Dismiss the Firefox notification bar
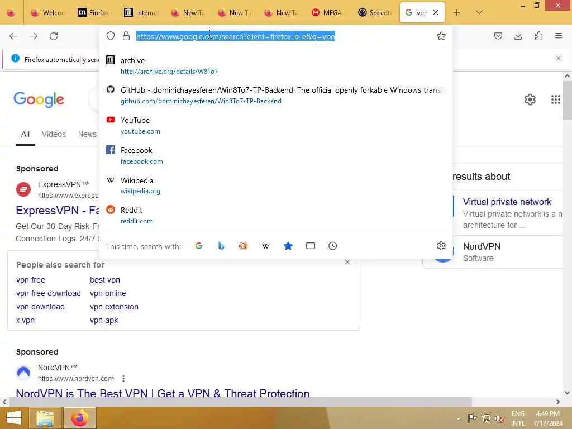Screen dimensions: 572x429 point(559,58)
